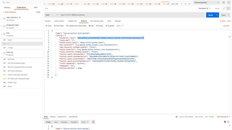
Task: Open the Tests request tab
Action: point(109,21)
